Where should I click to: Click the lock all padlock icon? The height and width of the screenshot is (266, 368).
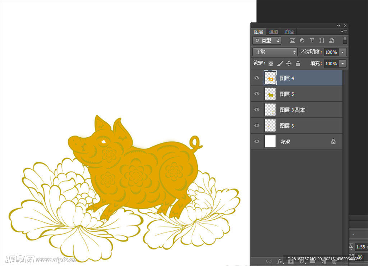tap(298, 64)
